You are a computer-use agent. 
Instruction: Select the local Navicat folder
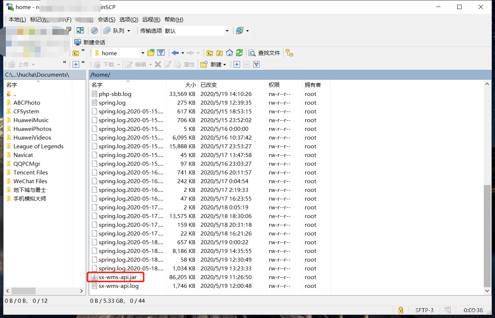point(23,155)
